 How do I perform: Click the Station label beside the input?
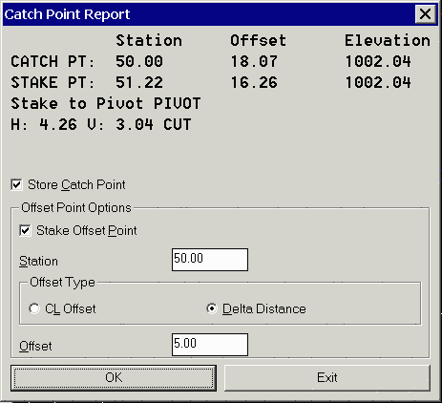coord(38,262)
